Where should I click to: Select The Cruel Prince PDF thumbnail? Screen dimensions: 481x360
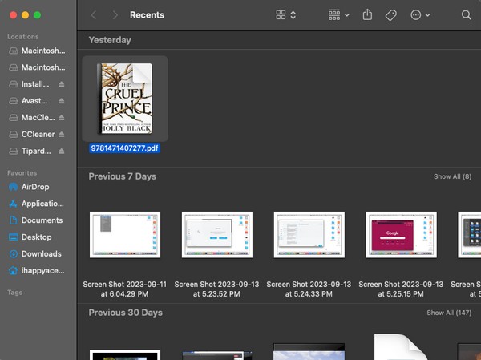[125, 99]
